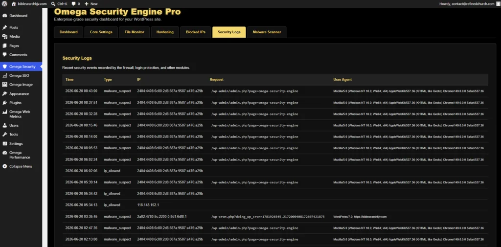The width and height of the screenshot is (501, 247).
Task: Click the Omega SEO chart icon
Action: pyautogui.click(x=4, y=76)
